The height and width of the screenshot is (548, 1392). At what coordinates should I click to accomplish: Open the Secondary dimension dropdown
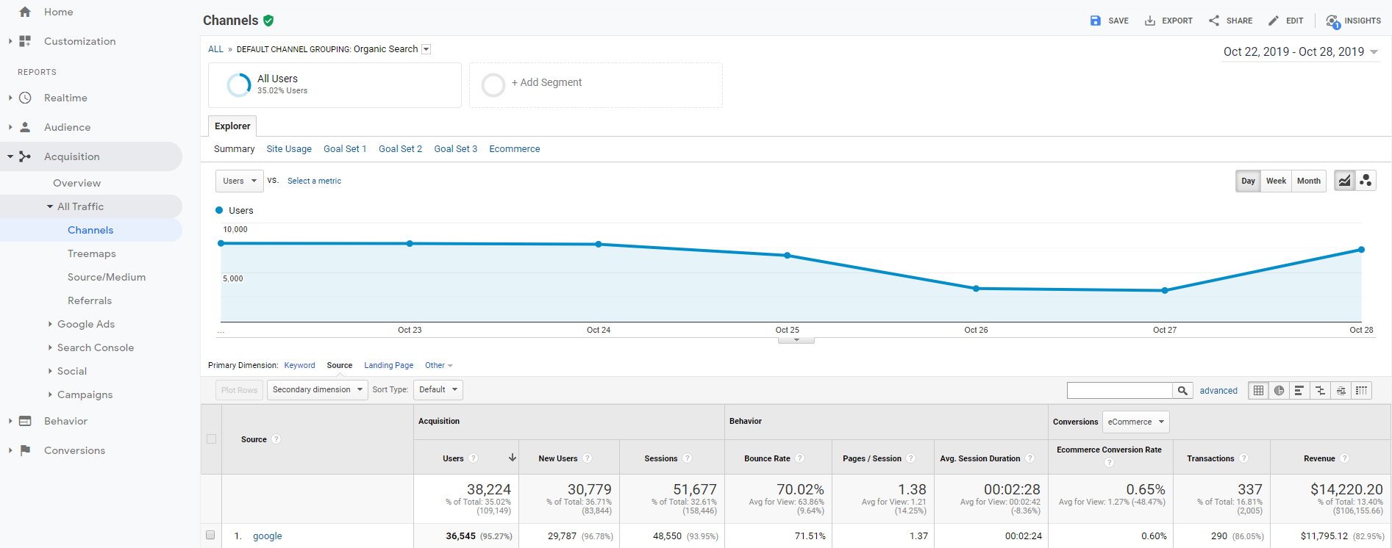pos(317,390)
